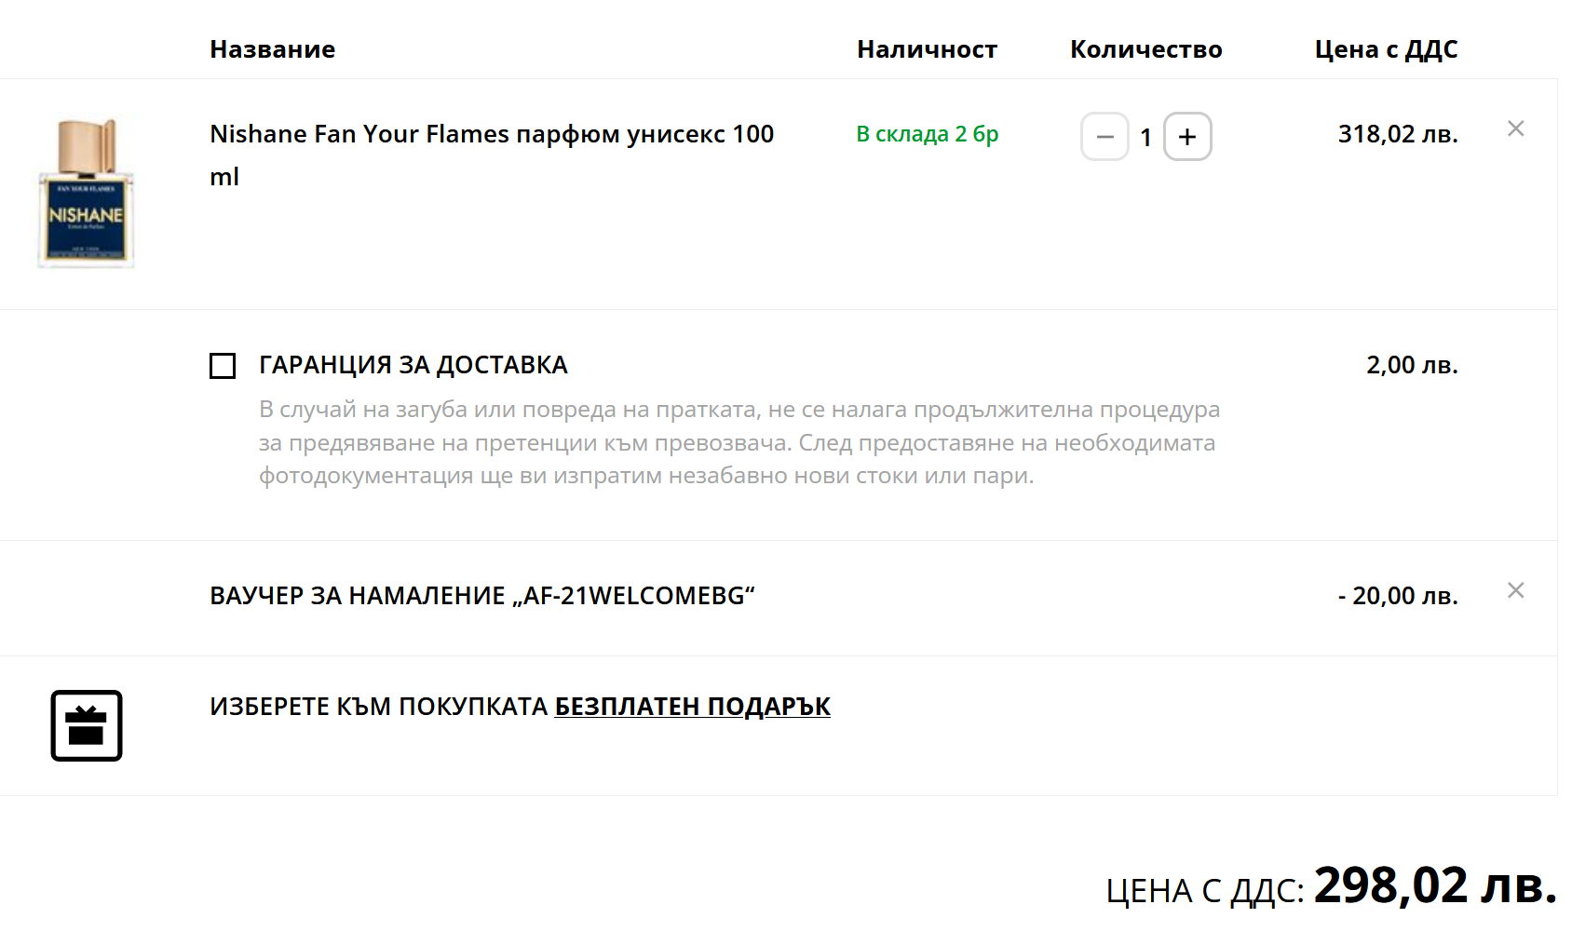Click the В склада 2 бр availability text
The image size is (1572, 945).
pos(927,134)
